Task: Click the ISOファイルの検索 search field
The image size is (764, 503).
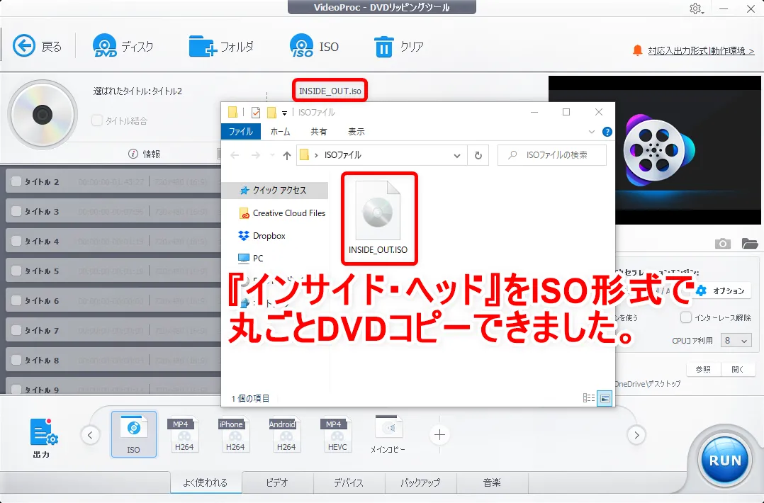Action: [x=552, y=155]
